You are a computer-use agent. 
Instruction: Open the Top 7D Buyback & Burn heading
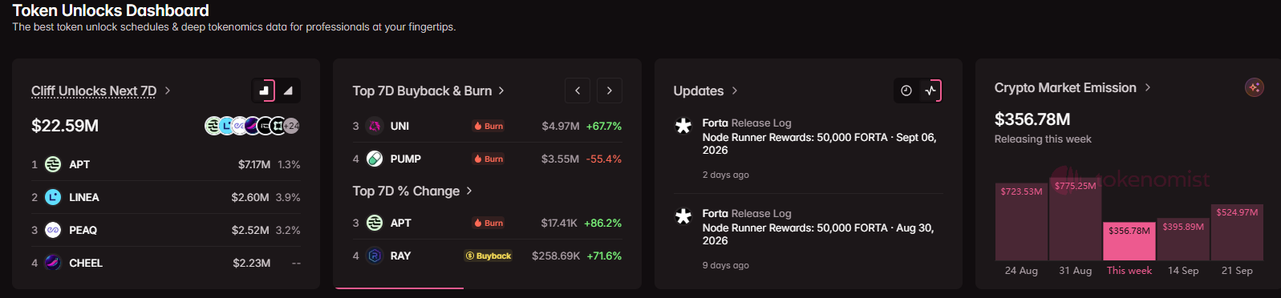[422, 91]
